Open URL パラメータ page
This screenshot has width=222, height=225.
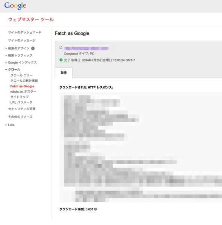pos(21,102)
